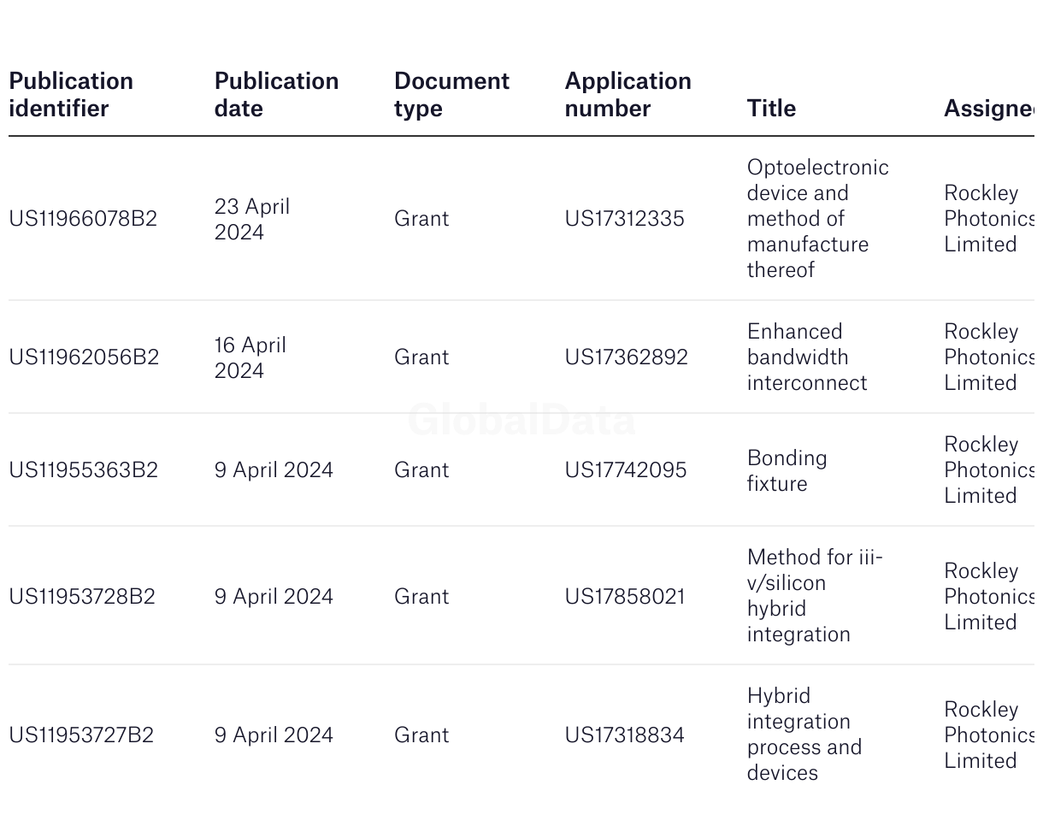Viewport: 1043px width, 838px height.
Task: Click application number US17318834
Action: tap(624, 735)
